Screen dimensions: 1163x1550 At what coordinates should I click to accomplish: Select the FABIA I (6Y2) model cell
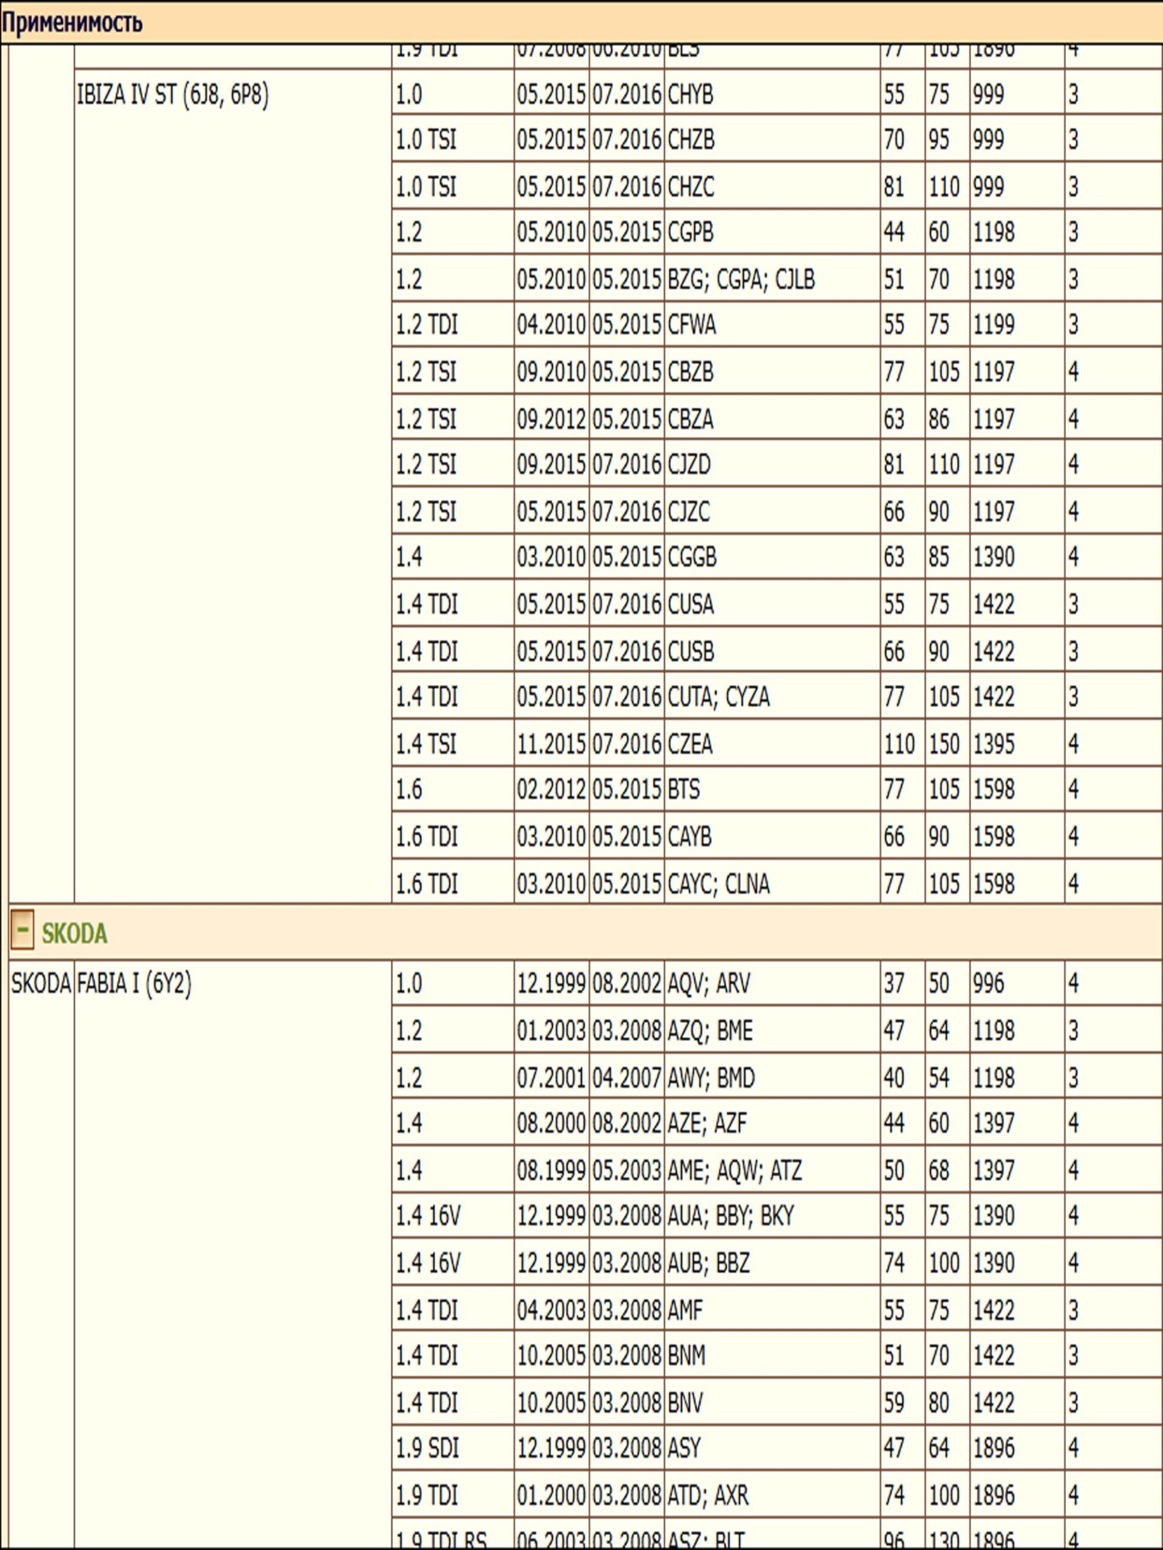point(134,984)
